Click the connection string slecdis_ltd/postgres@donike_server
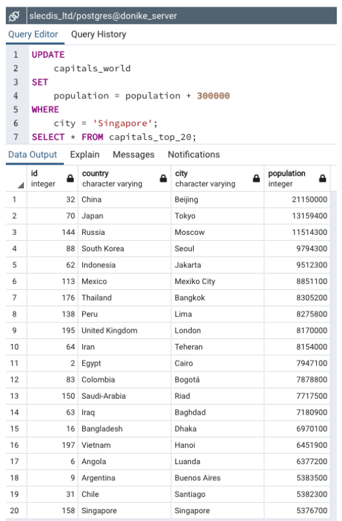 pos(103,16)
